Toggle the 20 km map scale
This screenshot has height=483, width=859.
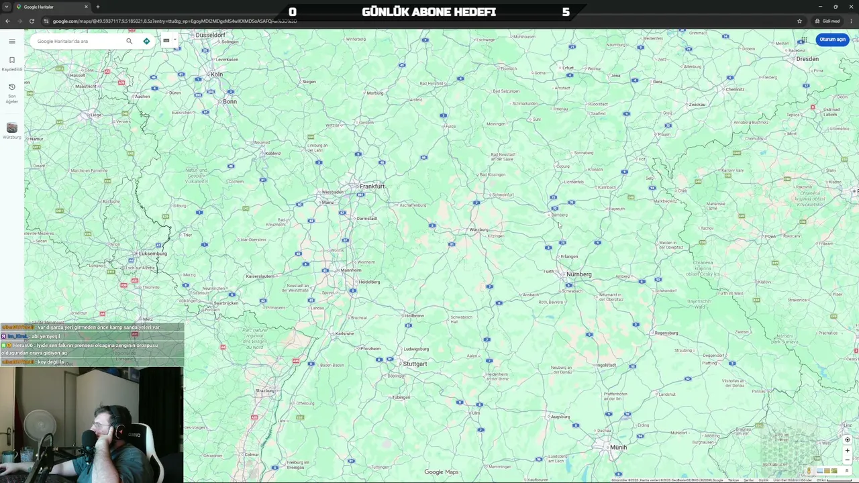point(834,480)
